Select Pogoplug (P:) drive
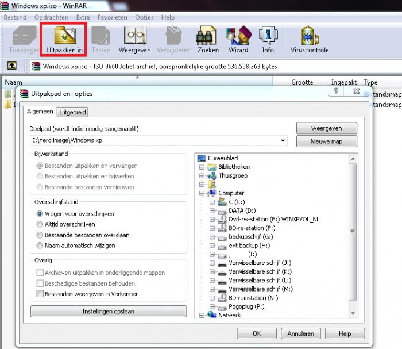 [246, 306]
